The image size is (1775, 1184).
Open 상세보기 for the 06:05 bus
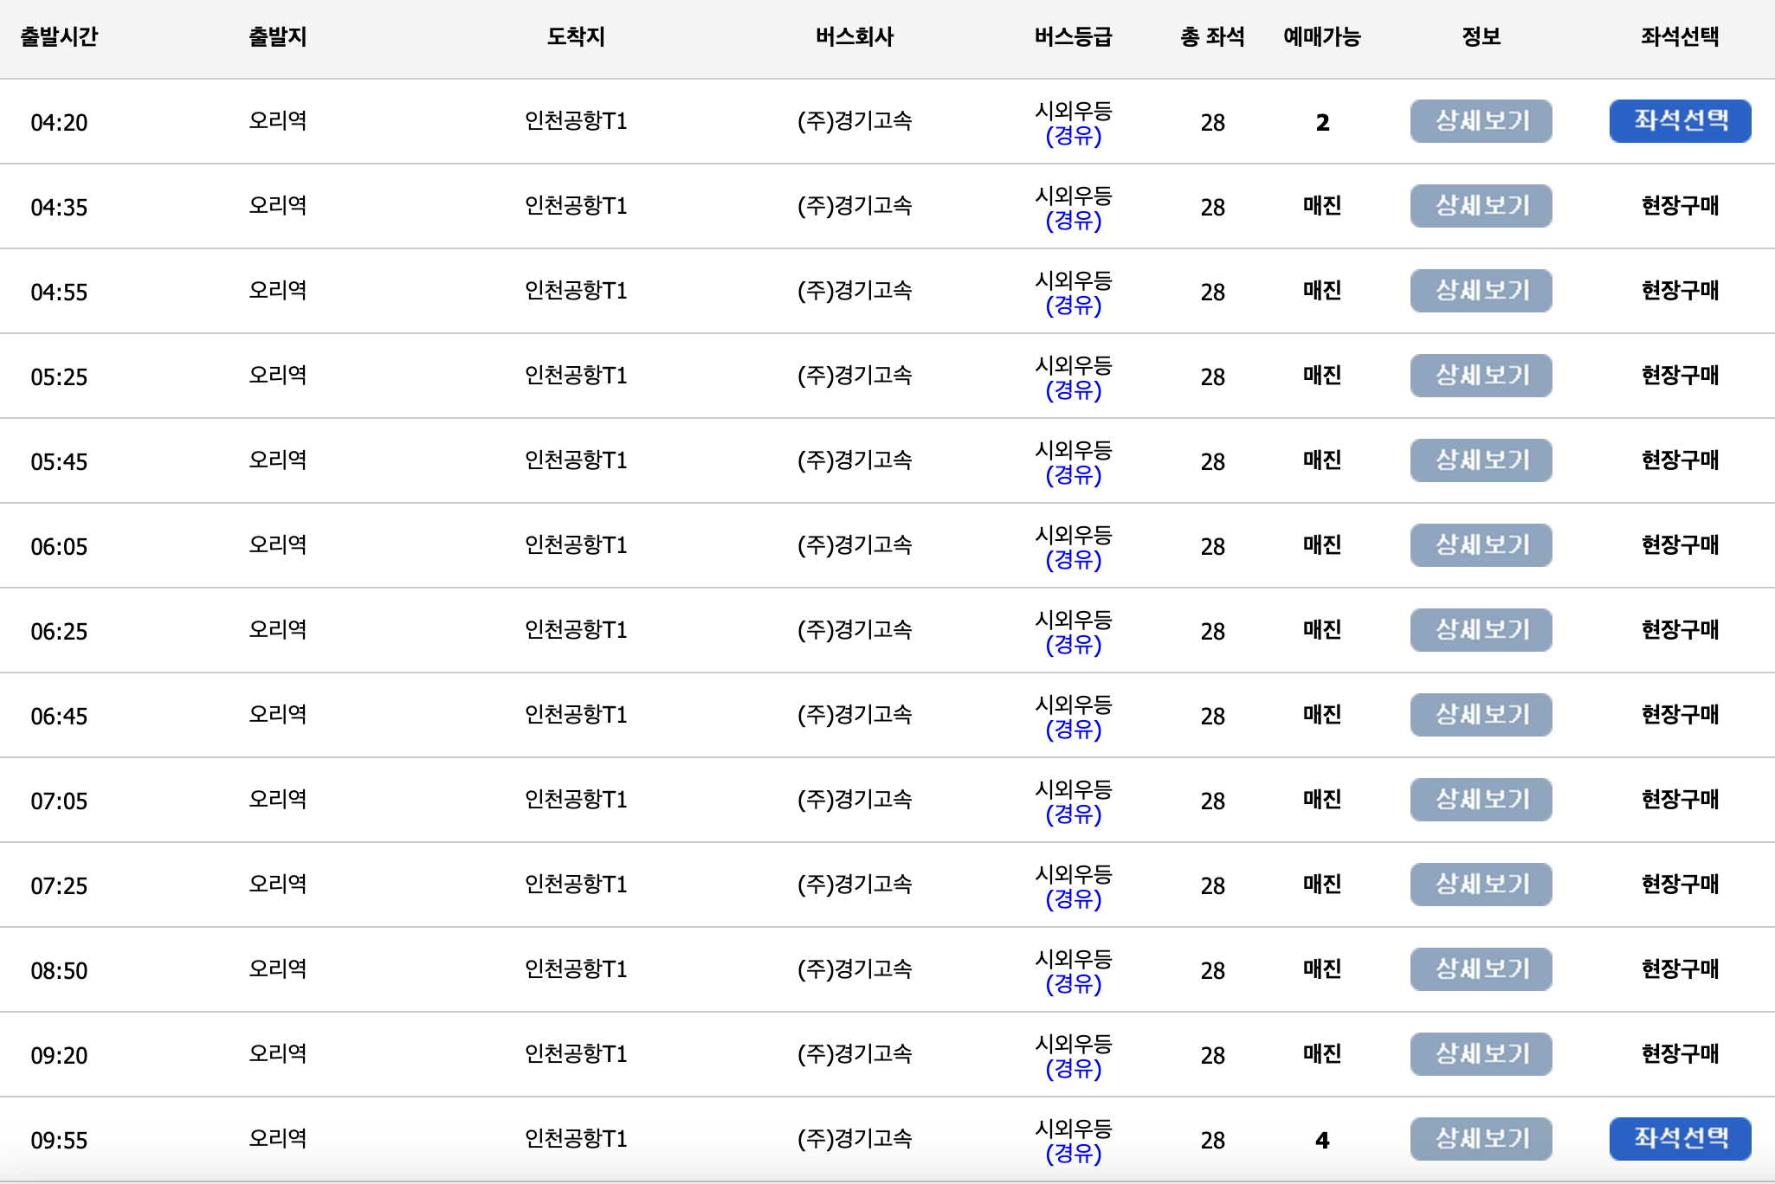(x=1481, y=545)
